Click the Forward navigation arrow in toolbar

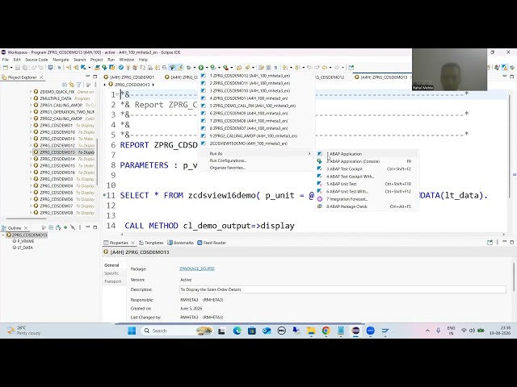(337, 68)
